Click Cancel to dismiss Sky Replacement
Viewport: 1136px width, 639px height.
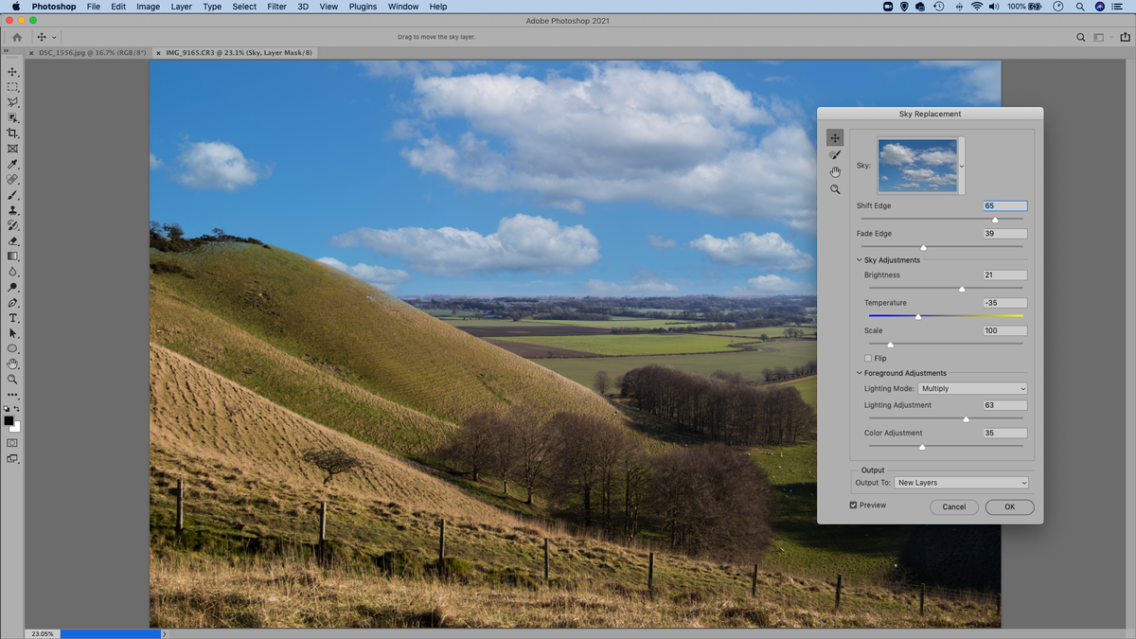[x=953, y=506]
